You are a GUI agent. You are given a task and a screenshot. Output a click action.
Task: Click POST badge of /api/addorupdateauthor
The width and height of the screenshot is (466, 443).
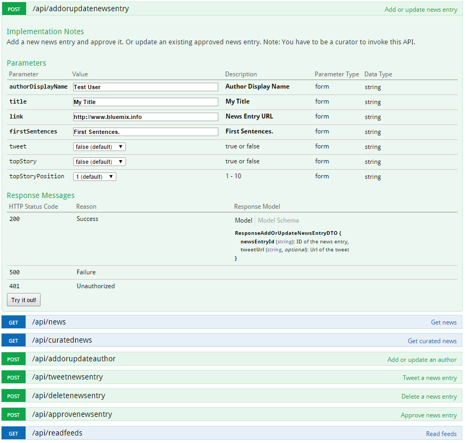(x=13, y=359)
